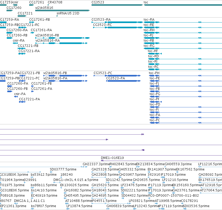Select the CG17260 gene label
The height and width of the screenshot is (210, 222).
coord(14,8)
